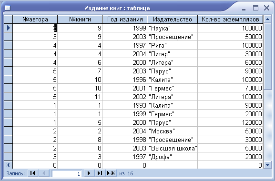Maximize the Издание книг table window
Viewport: 275px width, 181px height.
click(x=256, y=8)
